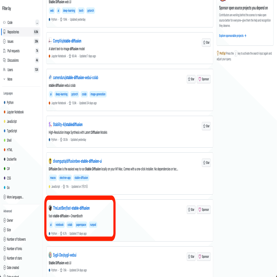Viewport: 277px width, 277px height.
Task: Click the CompVis repository avatar icon
Action: point(50,41)
